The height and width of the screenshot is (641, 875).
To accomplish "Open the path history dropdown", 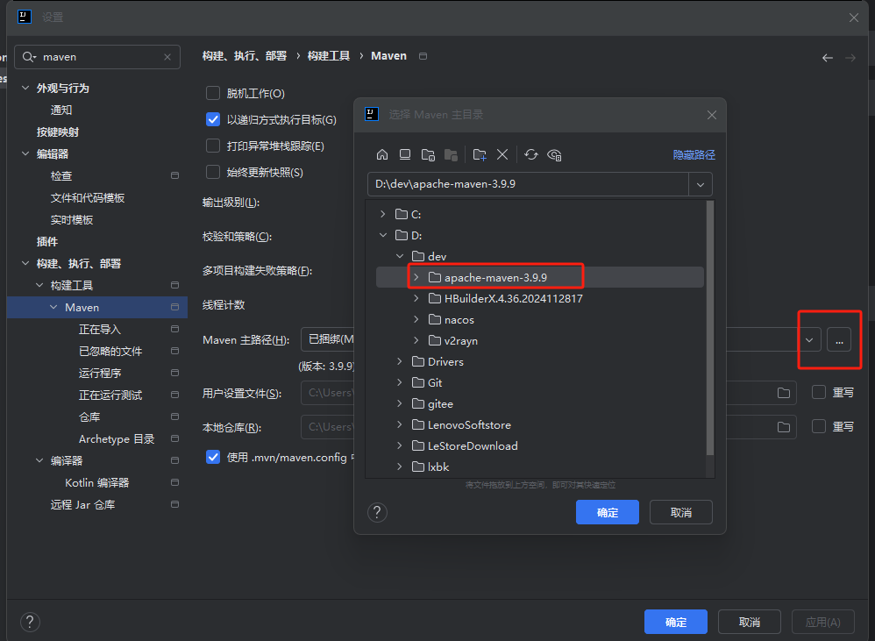I will click(701, 184).
